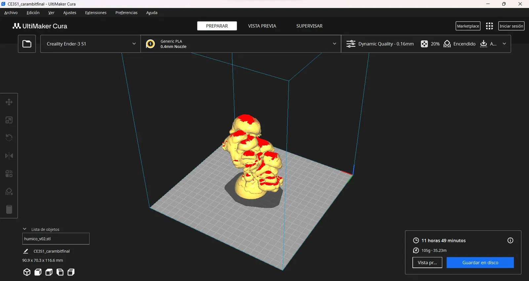This screenshot has height=281, width=529.
Task: Open the Ver menu
Action: point(51,13)
